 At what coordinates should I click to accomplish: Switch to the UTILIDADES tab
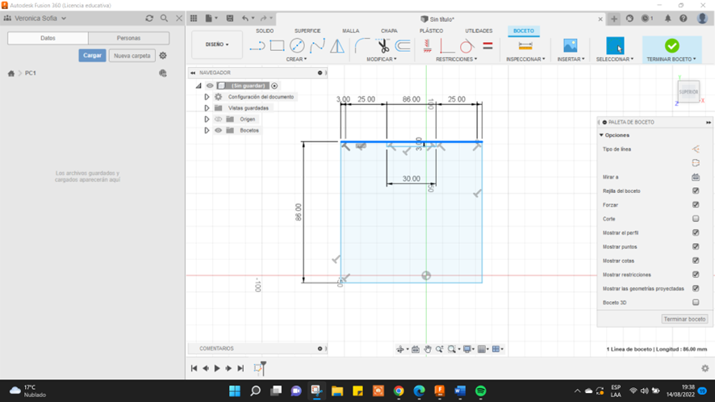pyautogui.click(x=479, y=31)
